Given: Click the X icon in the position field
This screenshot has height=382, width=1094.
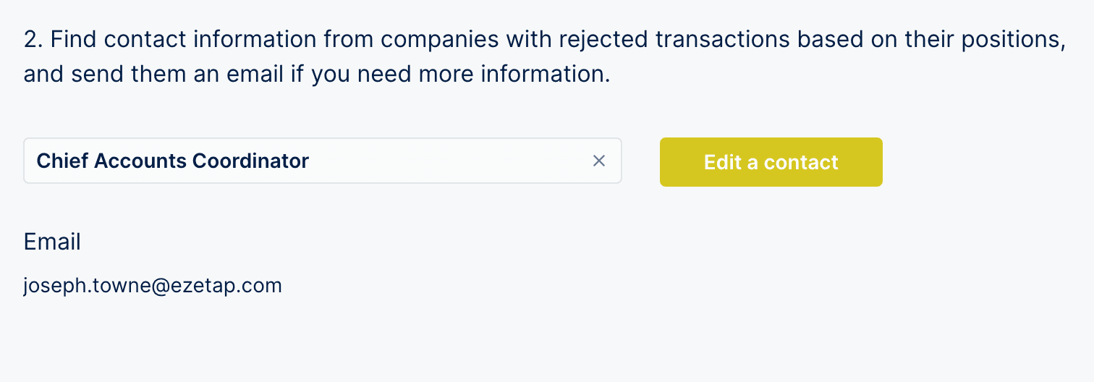Looking at the screenshot, I should (598, 161).
